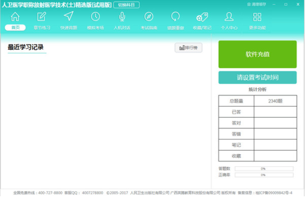Select the 考试指南 label
305x200 pixels.
pos(149,27)
